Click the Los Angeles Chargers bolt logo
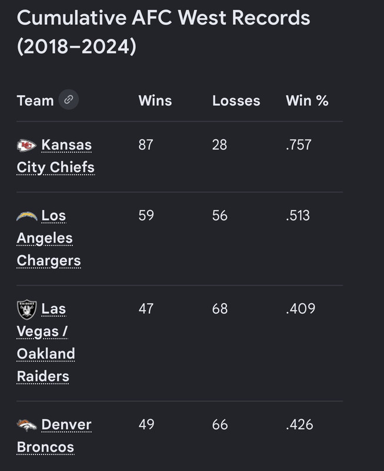Viewport: 384px width, 471px height. click(26, 216)
